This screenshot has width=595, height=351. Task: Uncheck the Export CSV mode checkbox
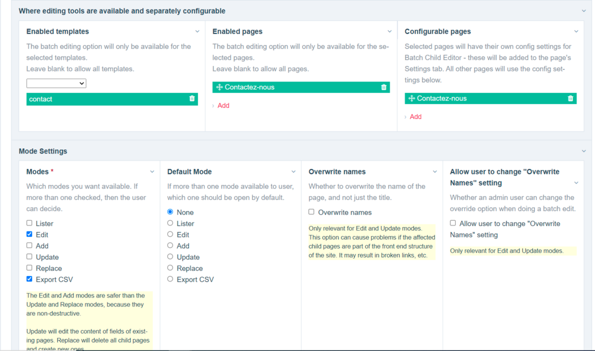click(x=30, y=279)
